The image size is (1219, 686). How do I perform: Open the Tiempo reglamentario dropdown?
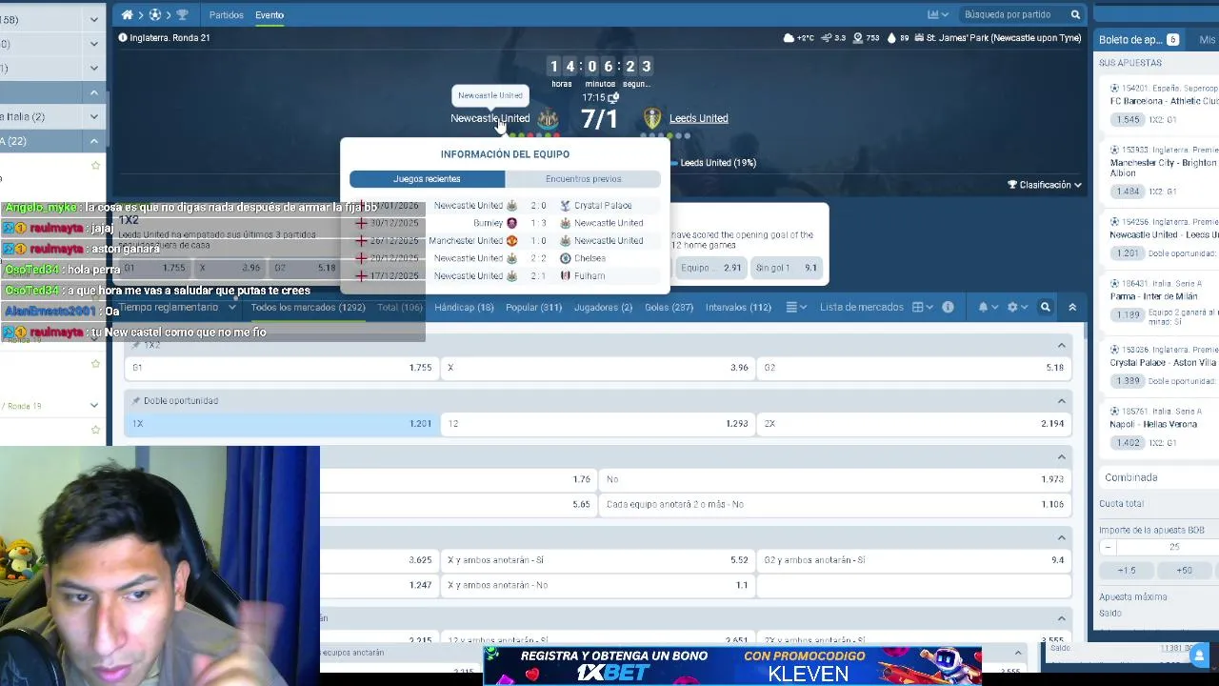pos(177,307)
